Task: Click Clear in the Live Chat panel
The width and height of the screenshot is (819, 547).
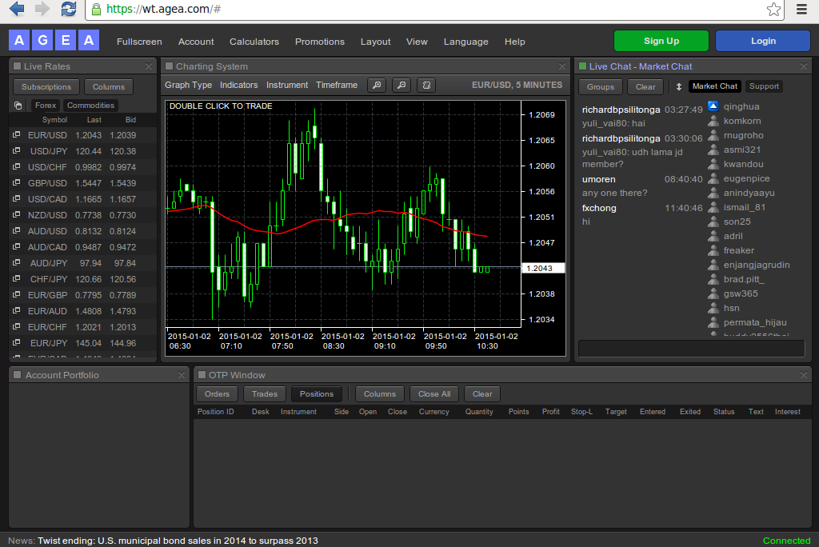Action: click(x=645, y=86)
